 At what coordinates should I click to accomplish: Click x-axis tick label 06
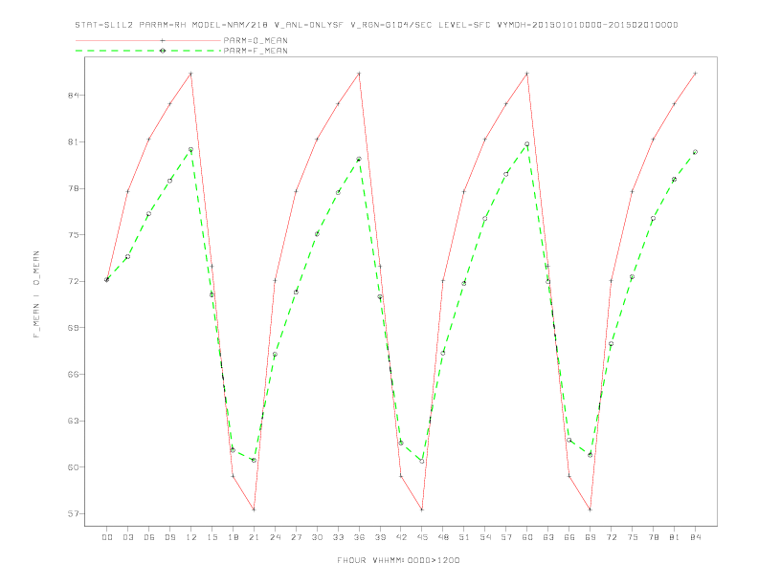149,537
